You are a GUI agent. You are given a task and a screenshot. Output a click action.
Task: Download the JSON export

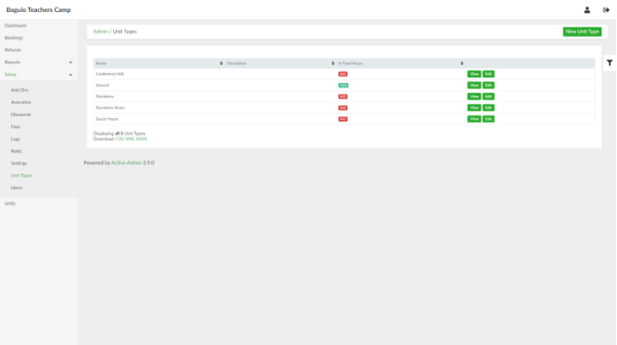[142, 139]
